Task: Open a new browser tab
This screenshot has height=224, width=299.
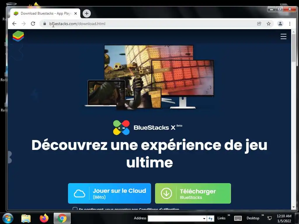Action: [x=86, y=13]
